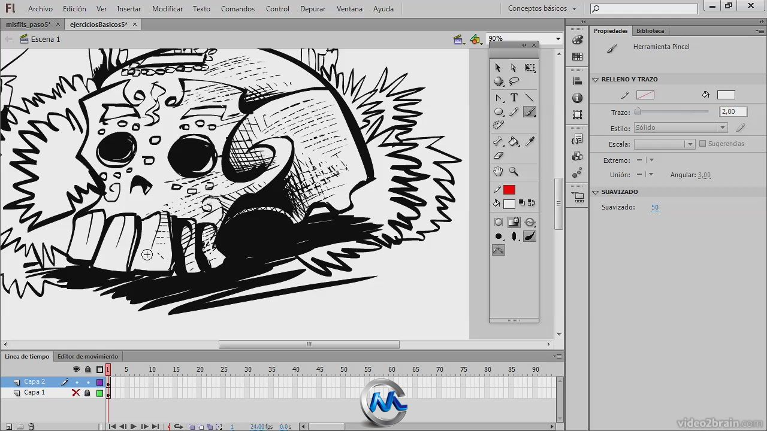Click the black and white default colors icon
Viewport: 767px width, 431px height.
tap(521, 204)
